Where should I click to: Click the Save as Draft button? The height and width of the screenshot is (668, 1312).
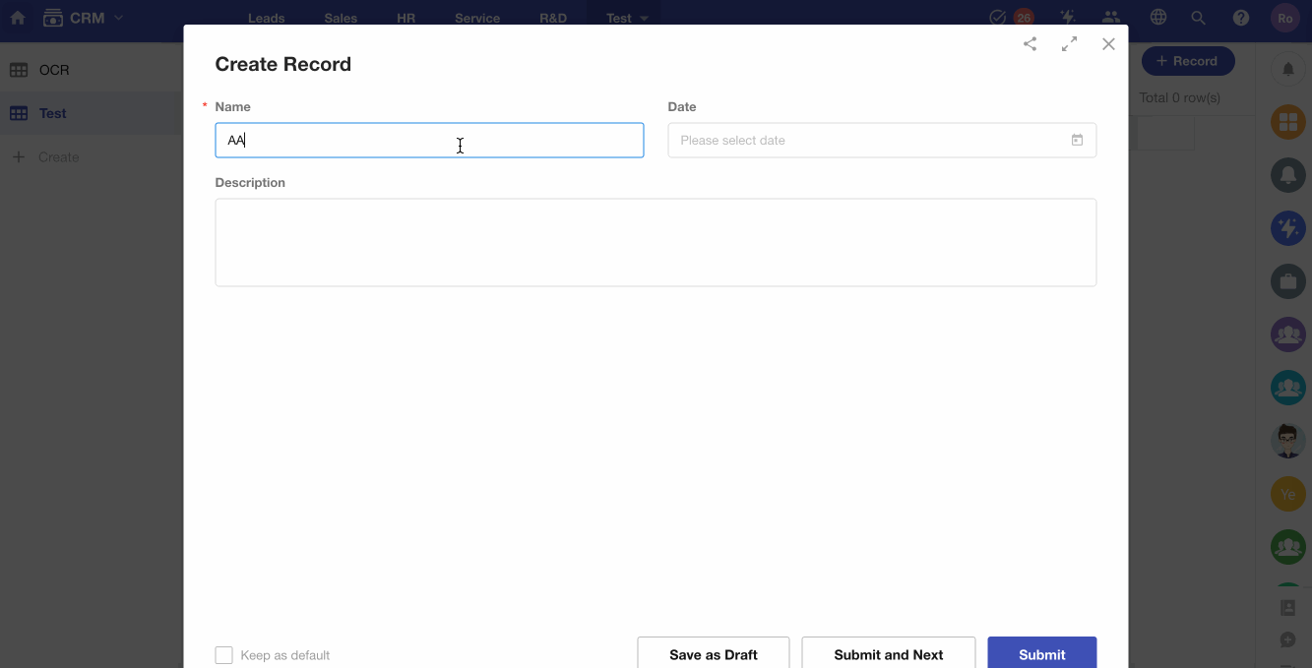click(713, 654)
